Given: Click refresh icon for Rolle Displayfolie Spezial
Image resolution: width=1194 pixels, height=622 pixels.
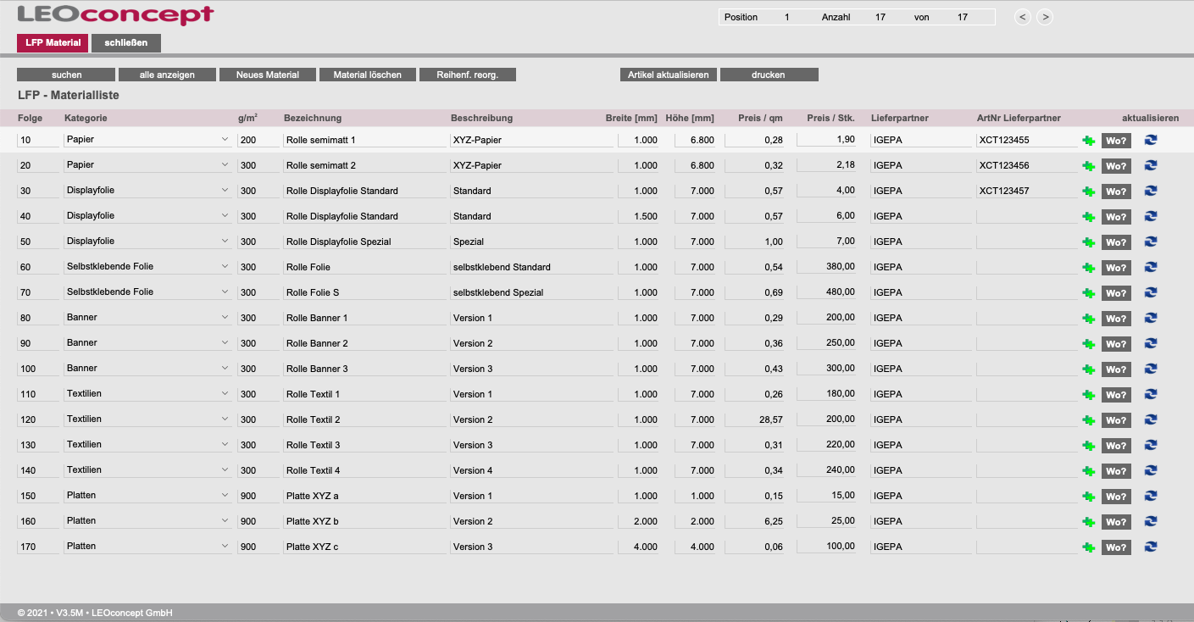Looking at the screenshot, I should coord(1151,242).
